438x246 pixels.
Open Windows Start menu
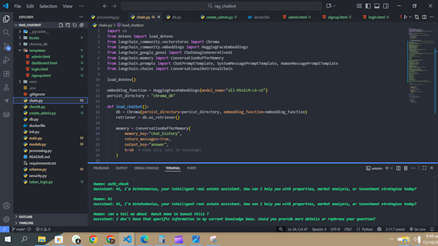[x=8, y=239]
